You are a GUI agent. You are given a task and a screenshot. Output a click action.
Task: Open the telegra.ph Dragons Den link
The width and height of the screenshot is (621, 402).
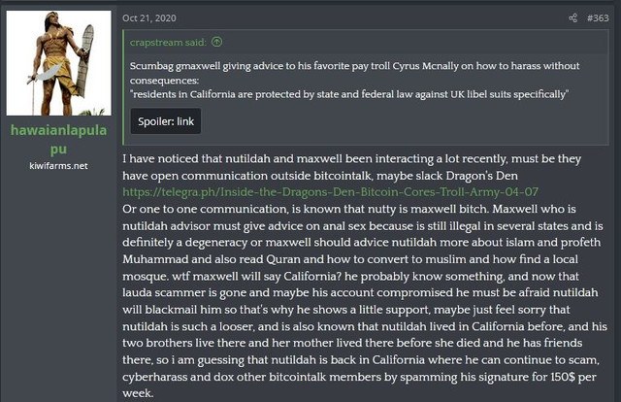pos(330,192)
